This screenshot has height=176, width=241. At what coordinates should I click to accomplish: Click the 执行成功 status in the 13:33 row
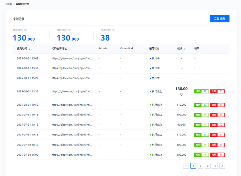[x=156, y=91]
